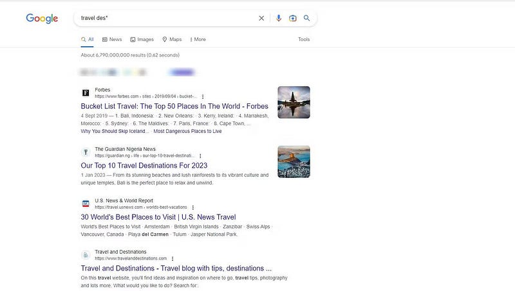Click the Bali temple thumbnail image
This screenshot has height=291, width=515.
coord(294,102)
